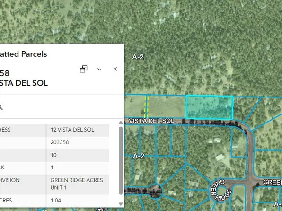Click the small cul-de-sac circle near popup bottom
This screenshot has height=211, width=282.
[155, 191]
